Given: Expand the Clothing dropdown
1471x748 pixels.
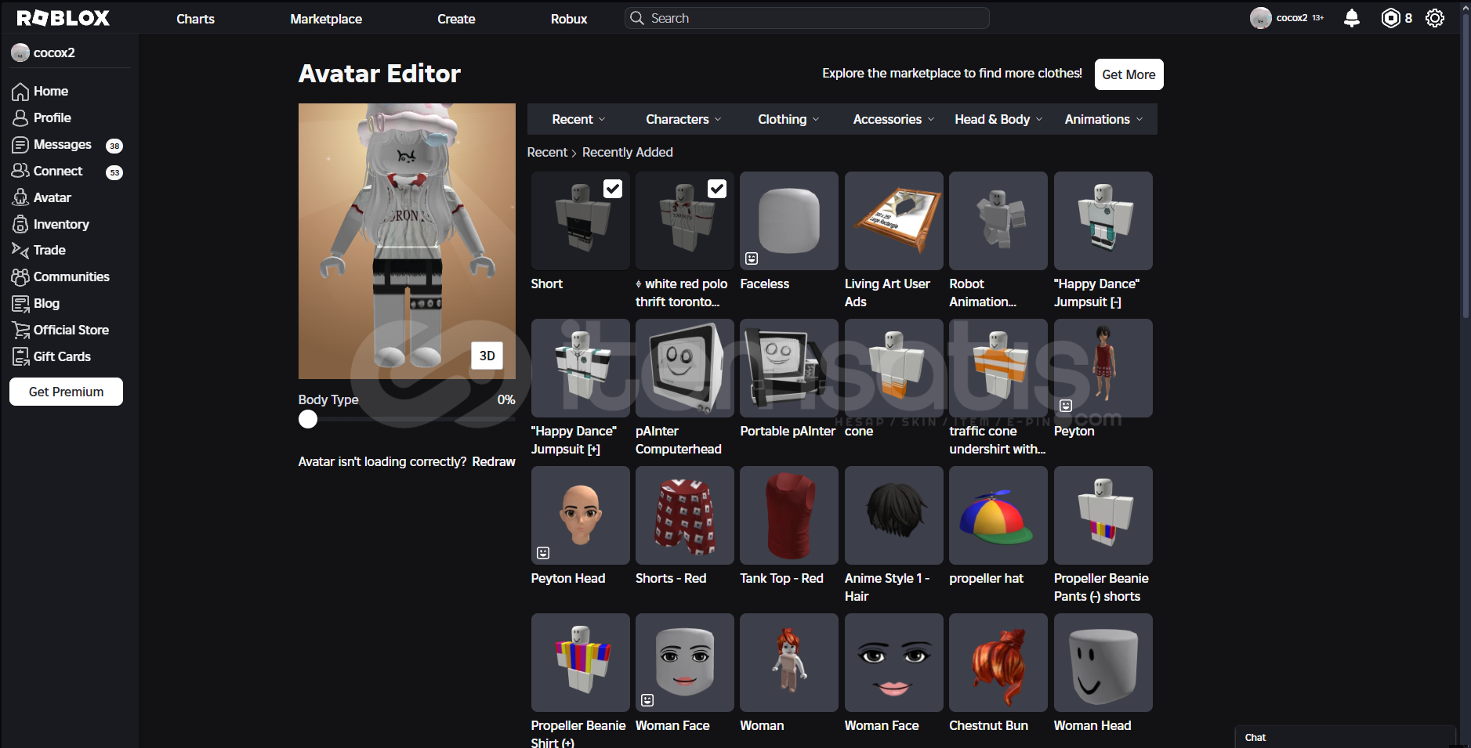Looking at the screenshot, I should (788, 119).
